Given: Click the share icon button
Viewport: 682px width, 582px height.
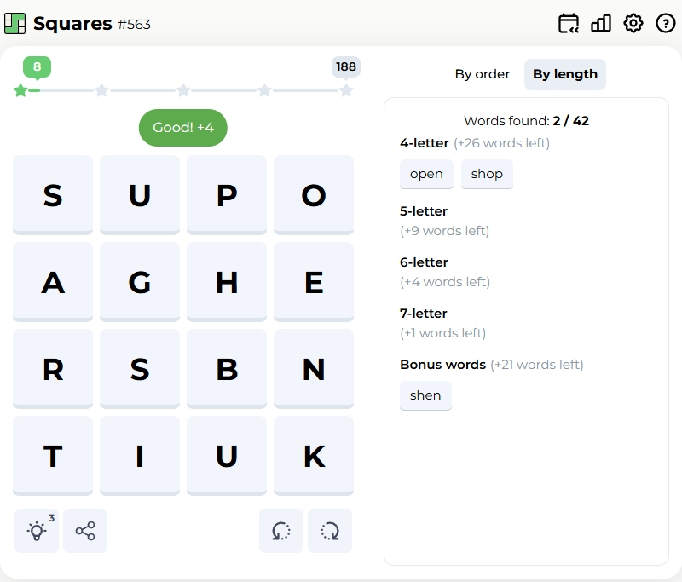Looking at the screenshot, I should pyautogui.click(x=85, y=531).
